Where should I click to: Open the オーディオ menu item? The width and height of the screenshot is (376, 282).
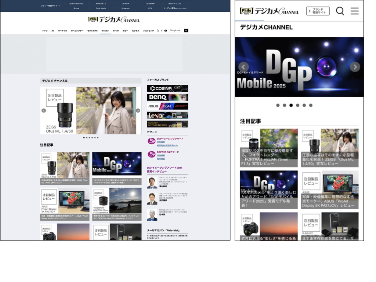coord(62,31)
